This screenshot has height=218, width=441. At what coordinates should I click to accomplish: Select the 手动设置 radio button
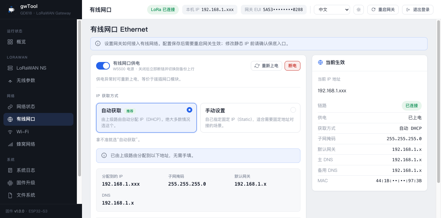coord(293,110)
